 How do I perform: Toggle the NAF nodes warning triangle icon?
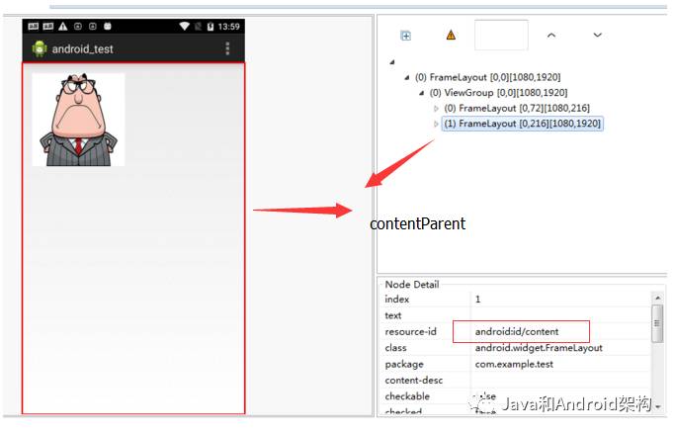tap(451, 35)
